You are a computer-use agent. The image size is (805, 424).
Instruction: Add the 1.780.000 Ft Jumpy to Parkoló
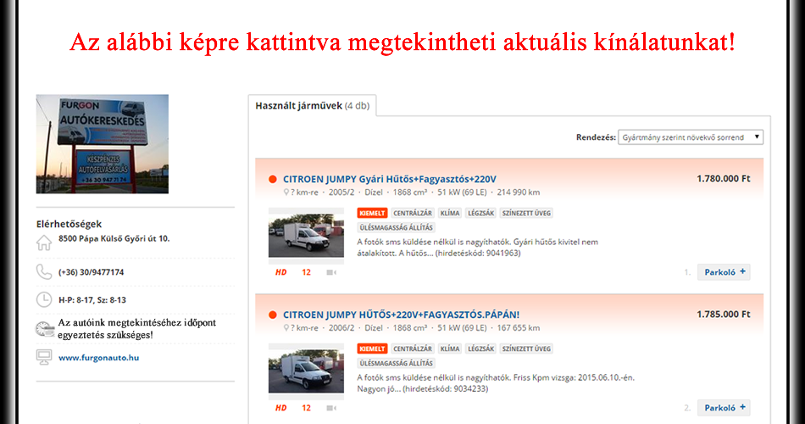(724, 272)
